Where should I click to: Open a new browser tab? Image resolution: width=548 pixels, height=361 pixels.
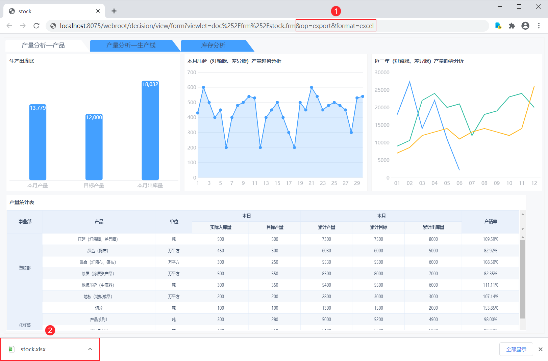pos(114,11)
